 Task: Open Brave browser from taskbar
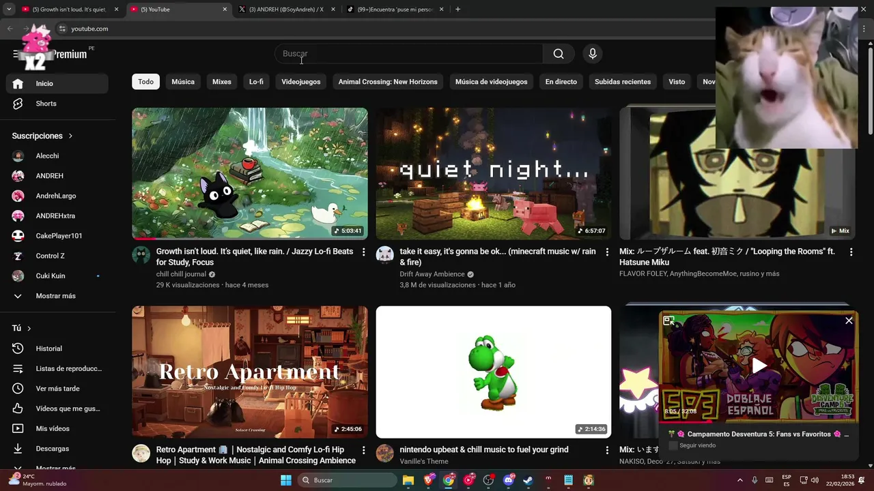[428, 480]
